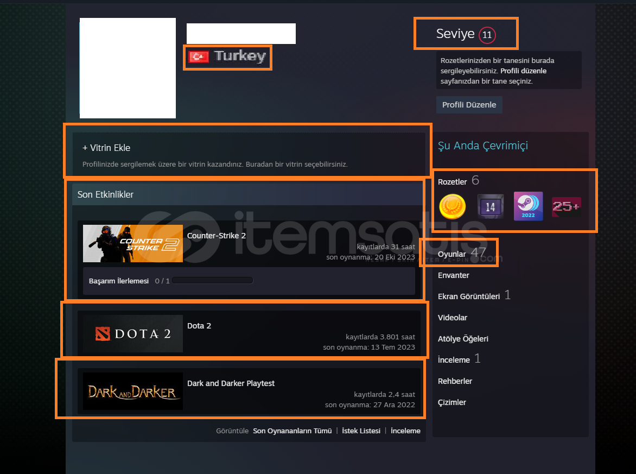The image size is (636, 474).
Task: Open the Dota 2 title link
Action: click(199, 326)
